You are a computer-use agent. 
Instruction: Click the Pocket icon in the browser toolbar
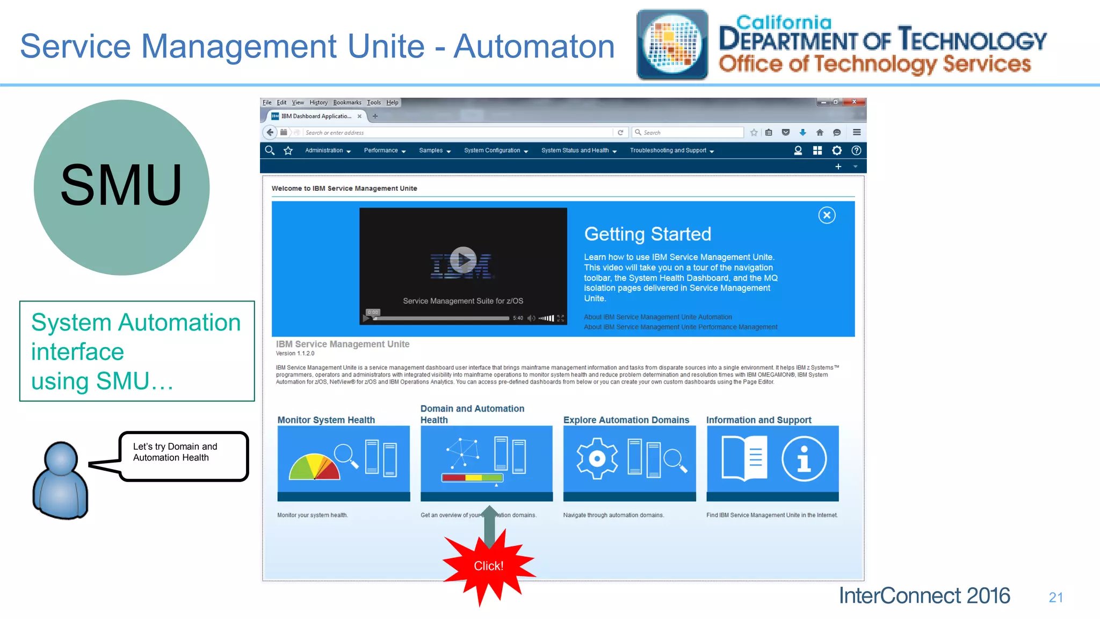pyautogui.click(x=786, y=132)
